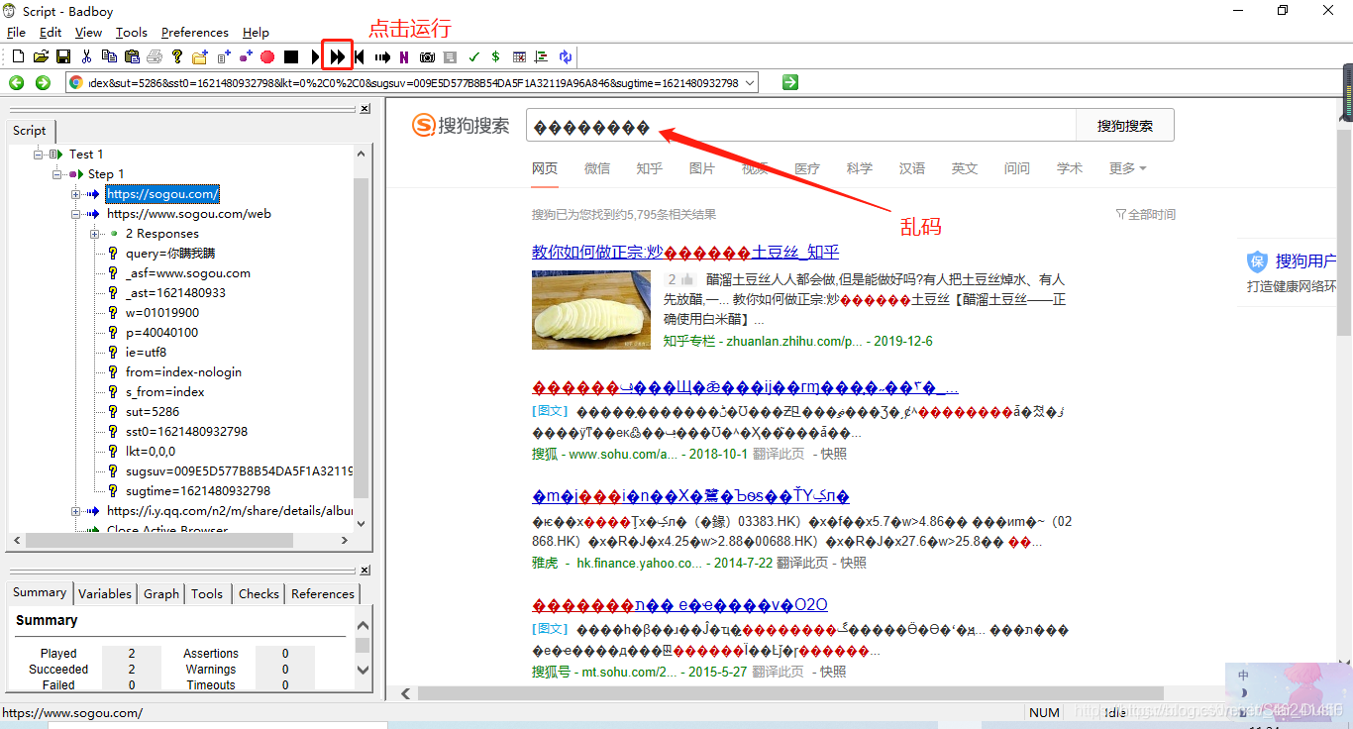The image size is (1353, 729).
Task: Click the potato slices result thumbnail
Action: coord(591,310)
